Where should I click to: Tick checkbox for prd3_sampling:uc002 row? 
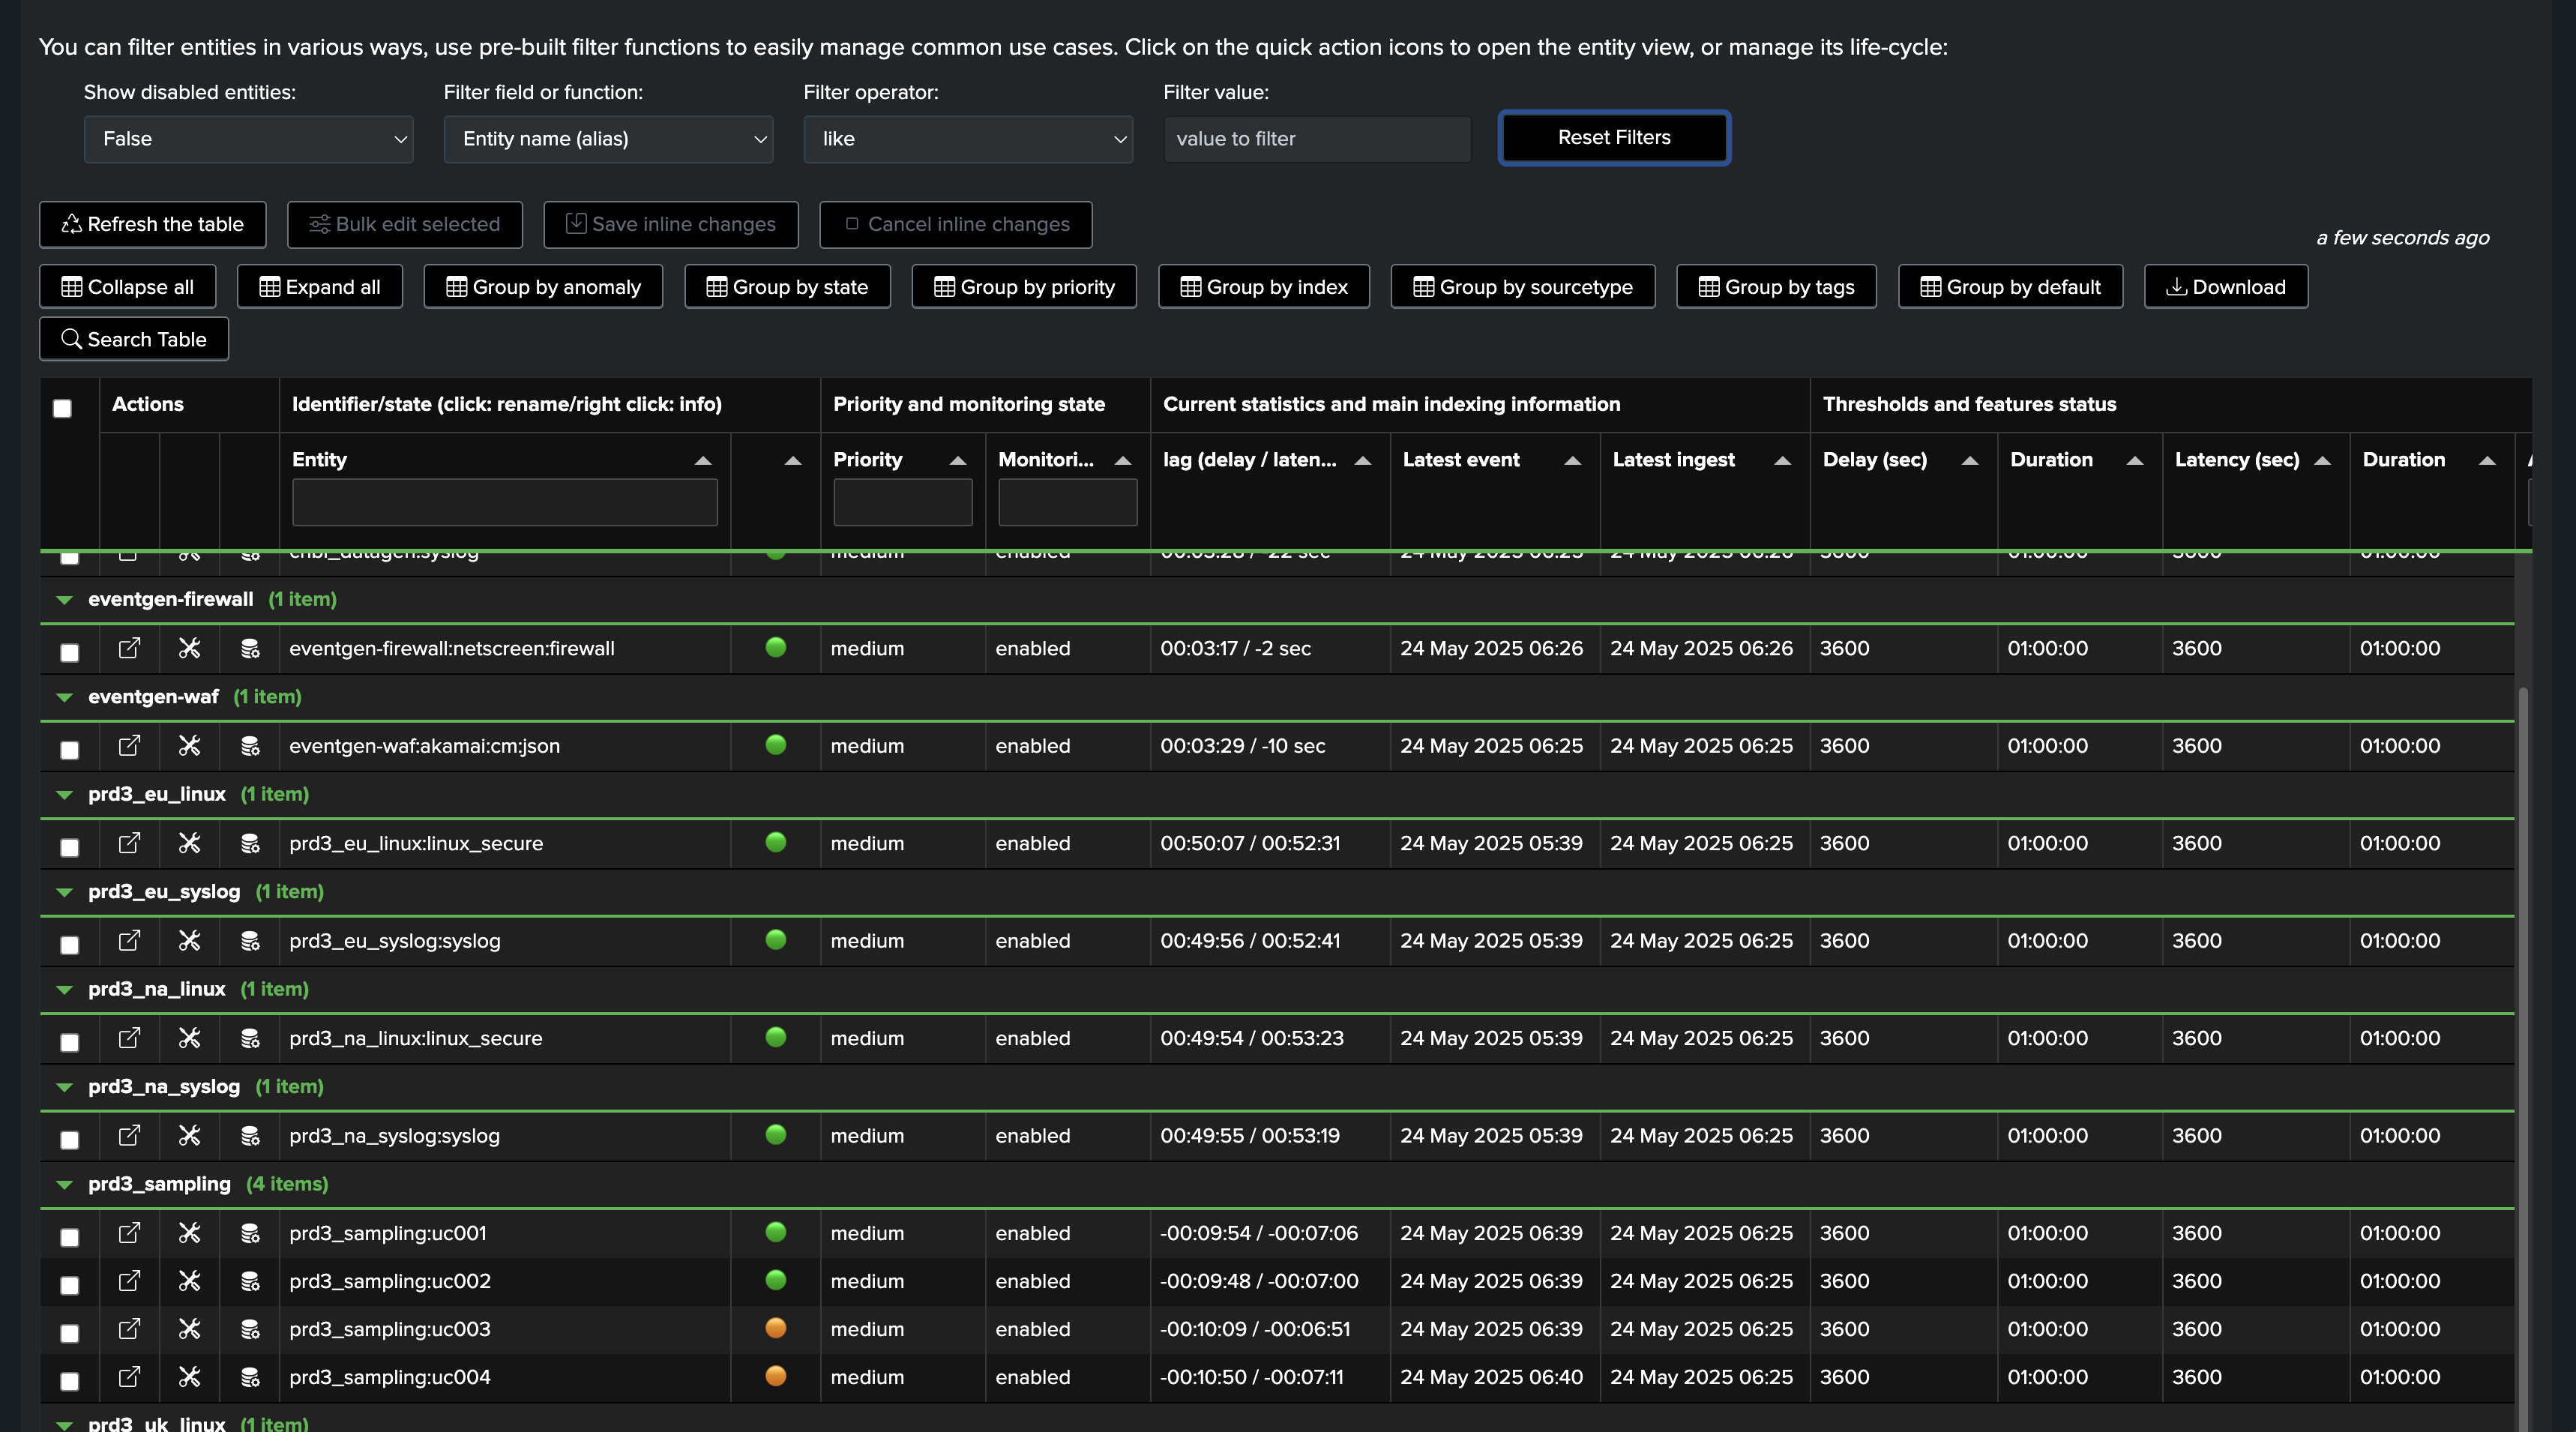[70, 1285]
